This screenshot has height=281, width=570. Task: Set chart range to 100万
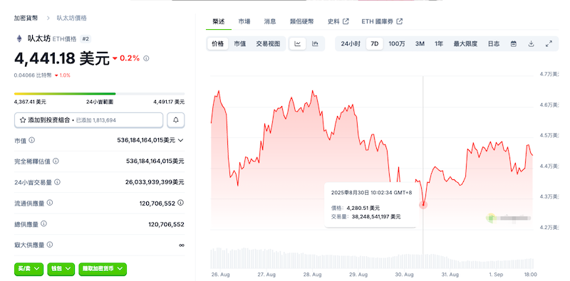click(397, 44)
